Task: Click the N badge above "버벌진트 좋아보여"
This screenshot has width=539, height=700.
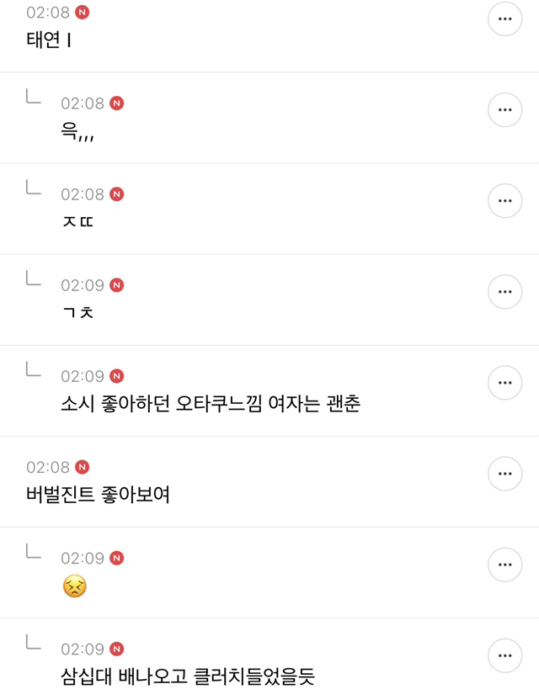Action: click(x=82, y=467)
